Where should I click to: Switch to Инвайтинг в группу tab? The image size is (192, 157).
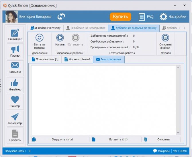pyautogui.click(x=46, y=28)
